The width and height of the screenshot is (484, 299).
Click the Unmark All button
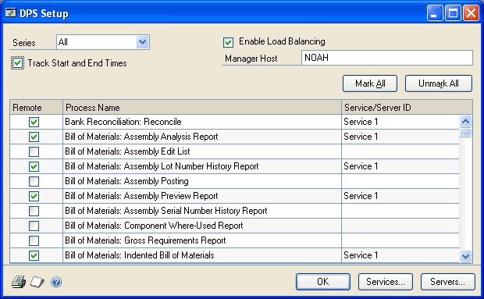tap(438, 84)
